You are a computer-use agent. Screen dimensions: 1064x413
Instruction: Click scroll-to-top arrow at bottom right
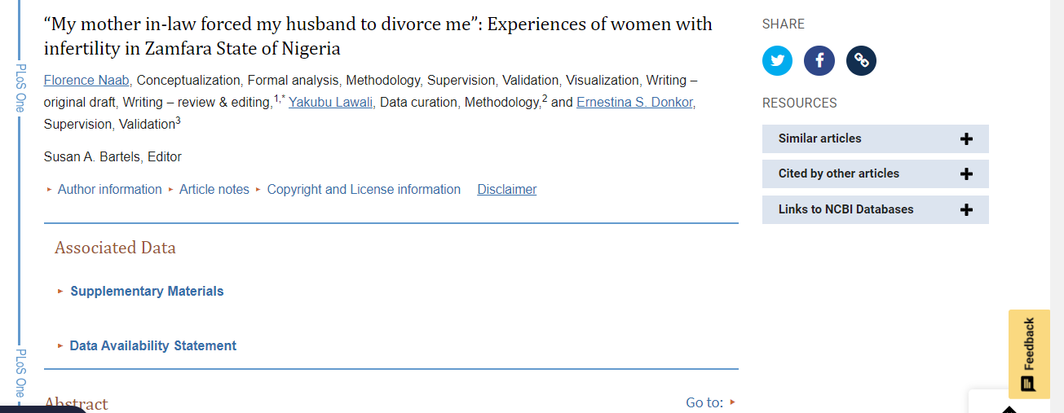click(1009, 408)
